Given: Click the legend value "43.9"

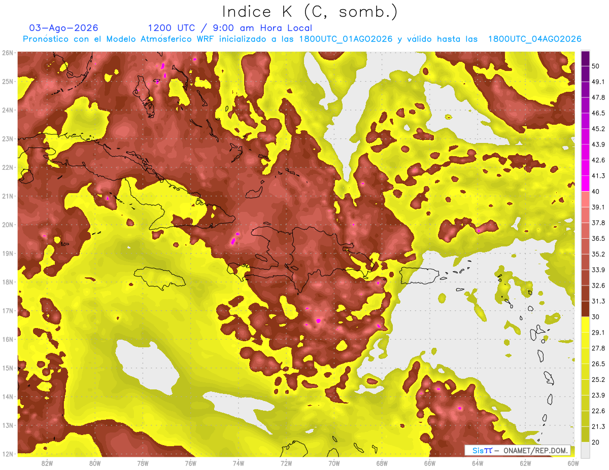Looking at the screenshot, I should [598, 144].
